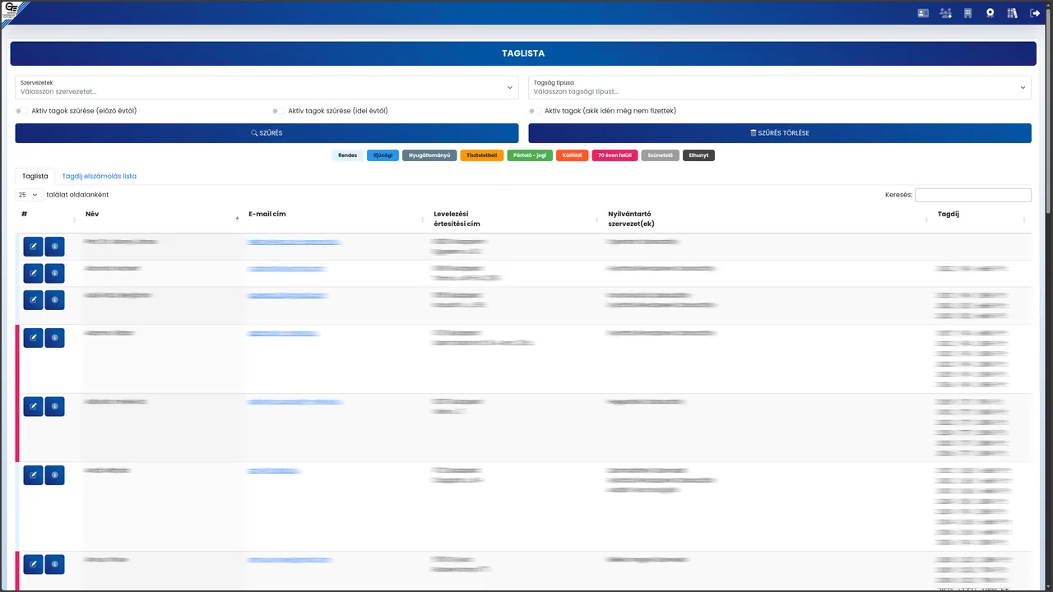Click edit pencil button in fifth table row
Viewport: 1053px width, 592px height.
coord(33,406)
